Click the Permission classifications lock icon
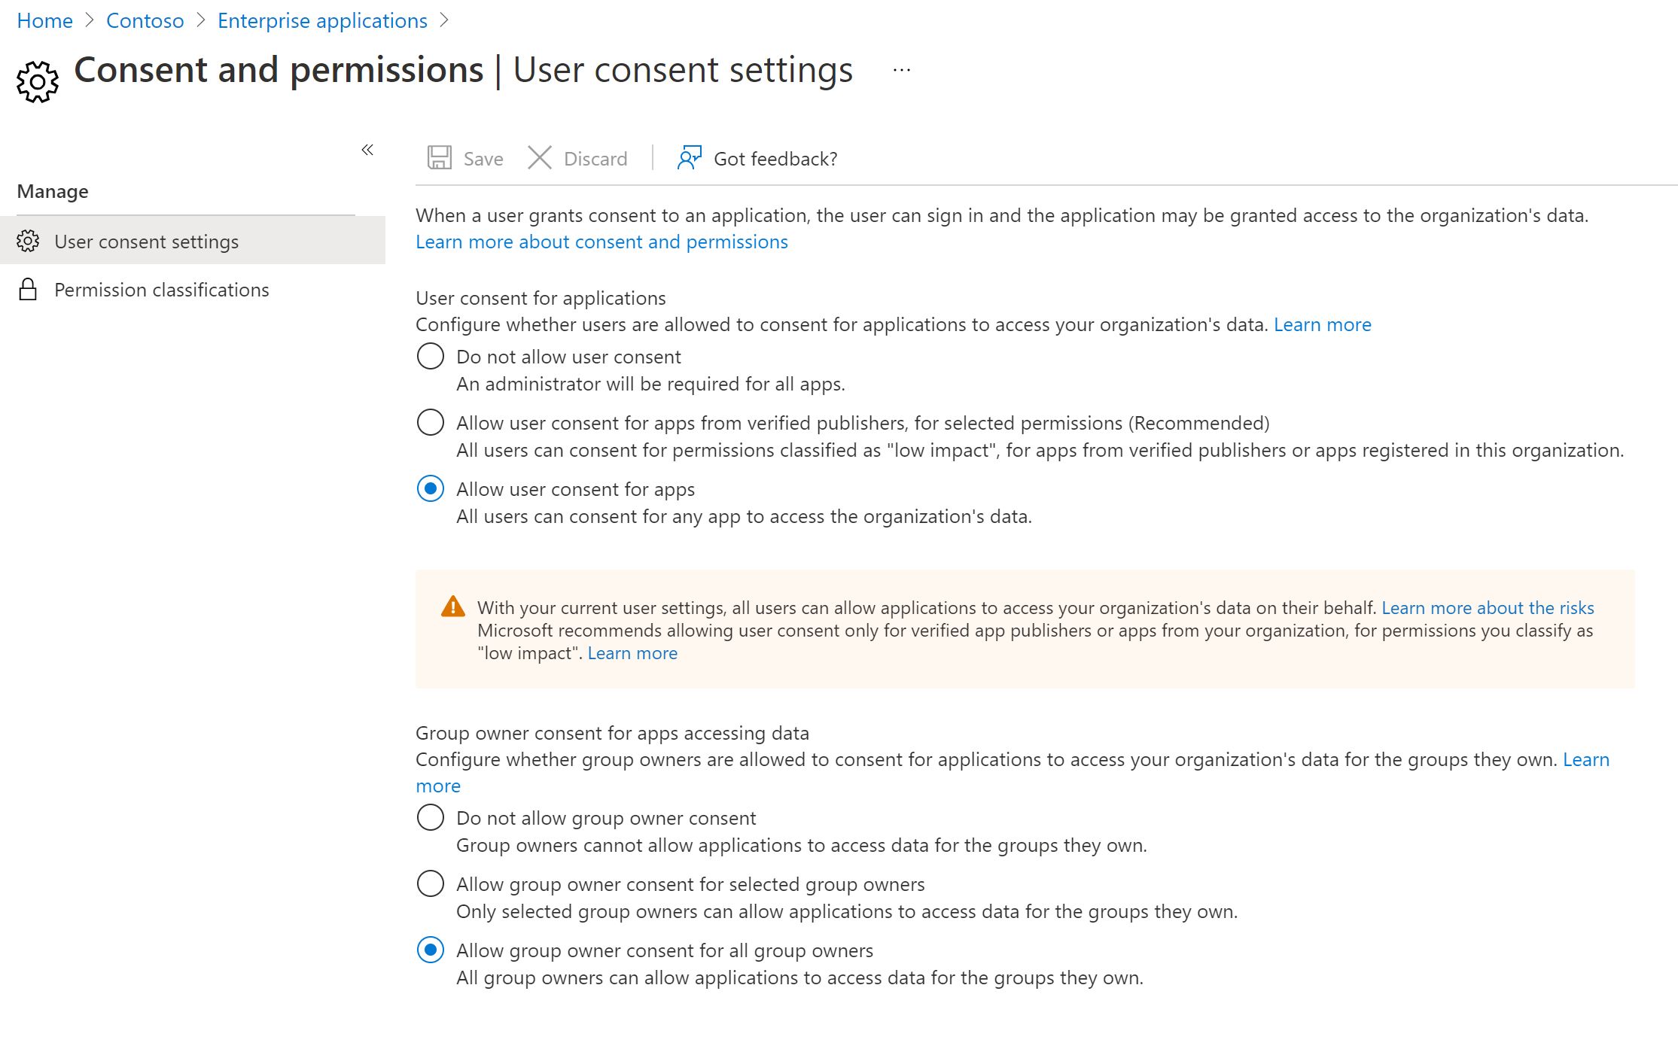The image size is (1678, 1058). (28, 290)
